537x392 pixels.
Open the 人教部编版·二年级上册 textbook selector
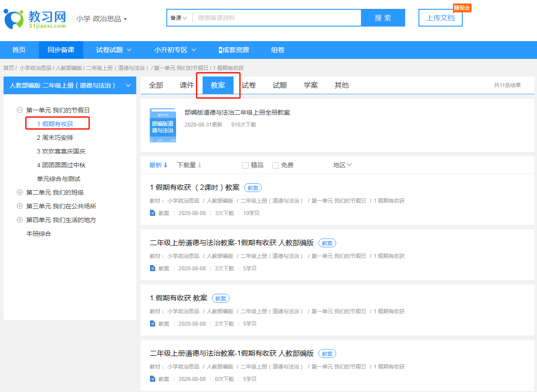click(70, 85)
